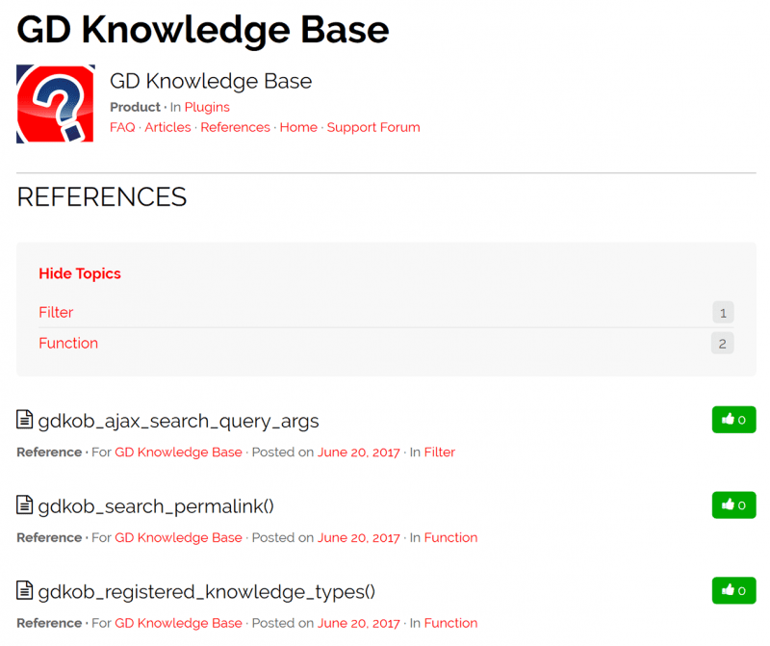
Task: Visit the product Home link
Action: point(298,127)
